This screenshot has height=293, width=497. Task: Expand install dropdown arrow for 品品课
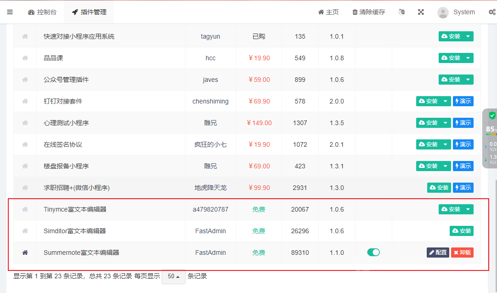(x=468, y=58)
